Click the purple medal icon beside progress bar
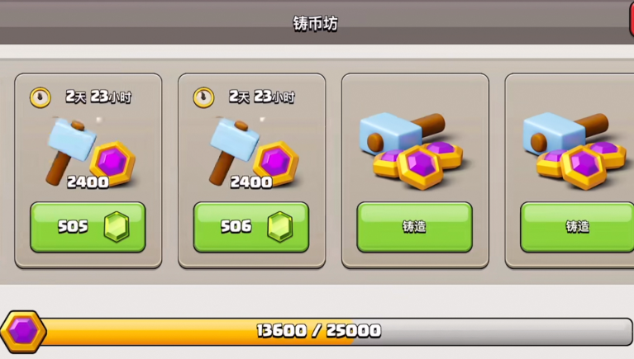The image size is (634, 359). click(x=23, y=331)
